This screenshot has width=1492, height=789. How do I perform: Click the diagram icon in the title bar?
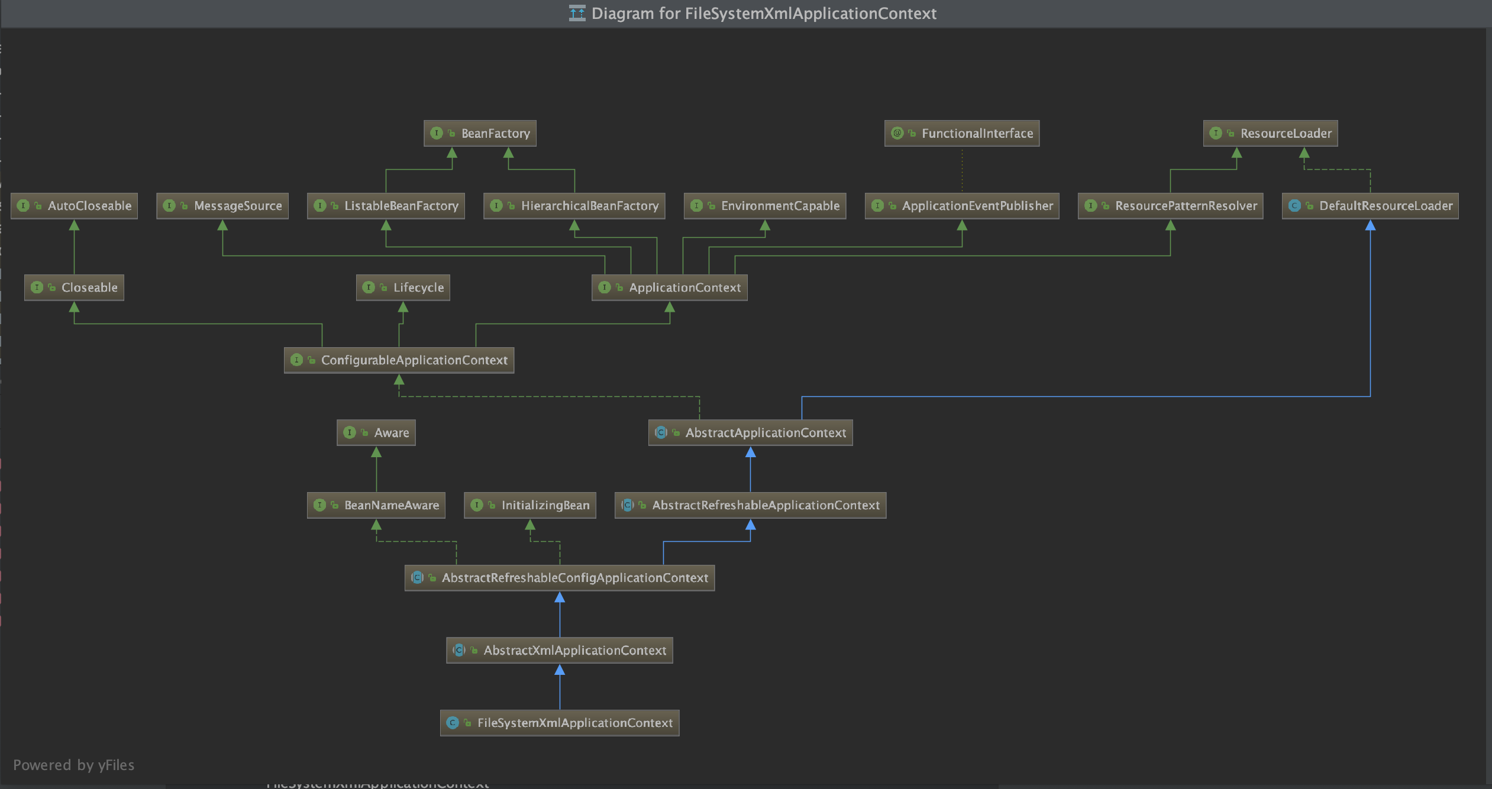click(x=577, y=13)
